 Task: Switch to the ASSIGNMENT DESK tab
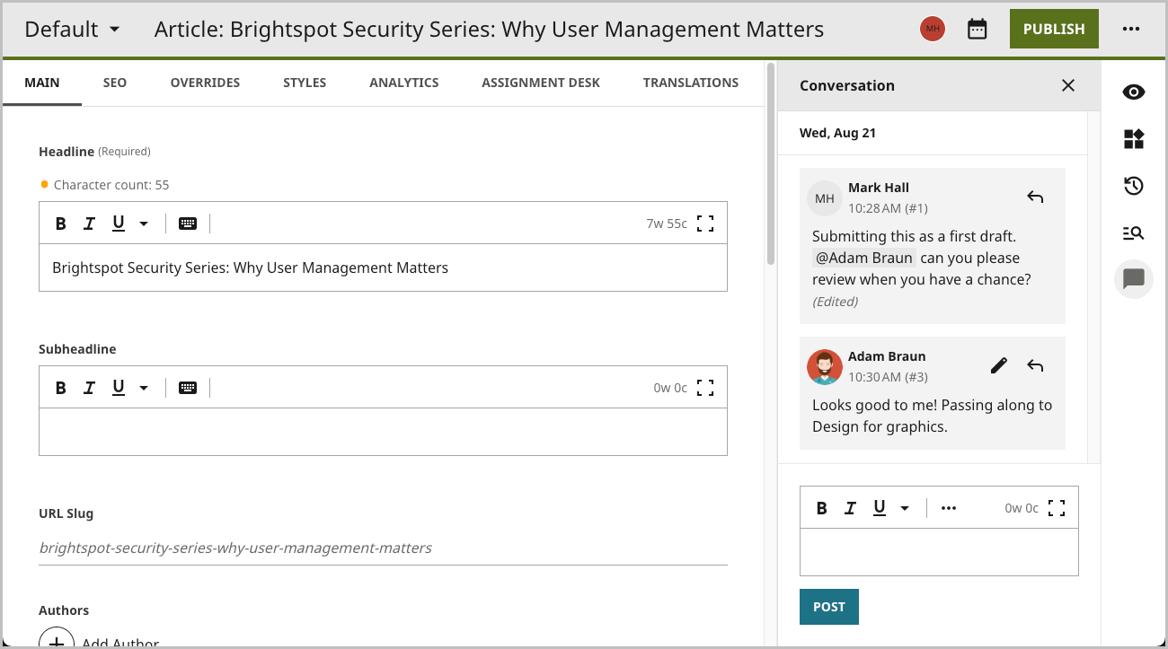coord(541,83)
